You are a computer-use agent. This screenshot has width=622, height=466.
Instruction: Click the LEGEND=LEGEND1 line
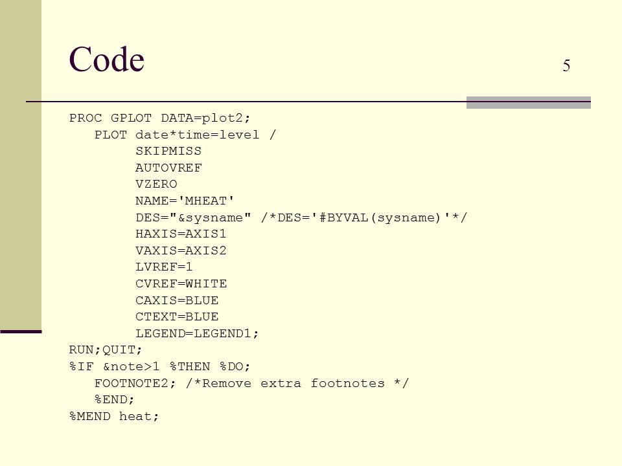click(197, 334)
